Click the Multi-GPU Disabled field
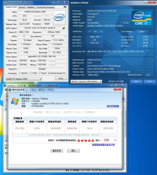 coord(42,69)
